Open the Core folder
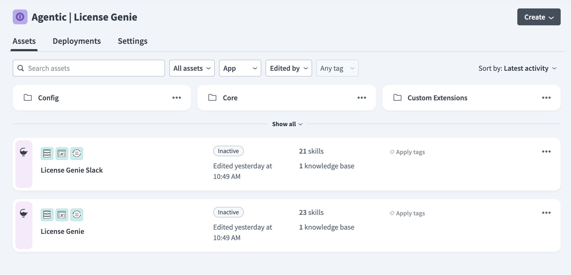The width and height of the screenshot is (571, 275). click(287, 98)
